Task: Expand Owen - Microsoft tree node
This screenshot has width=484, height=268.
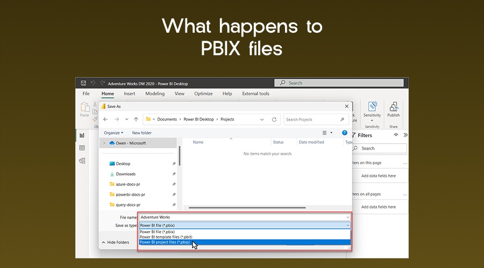Action: click(x=104, y=143)
